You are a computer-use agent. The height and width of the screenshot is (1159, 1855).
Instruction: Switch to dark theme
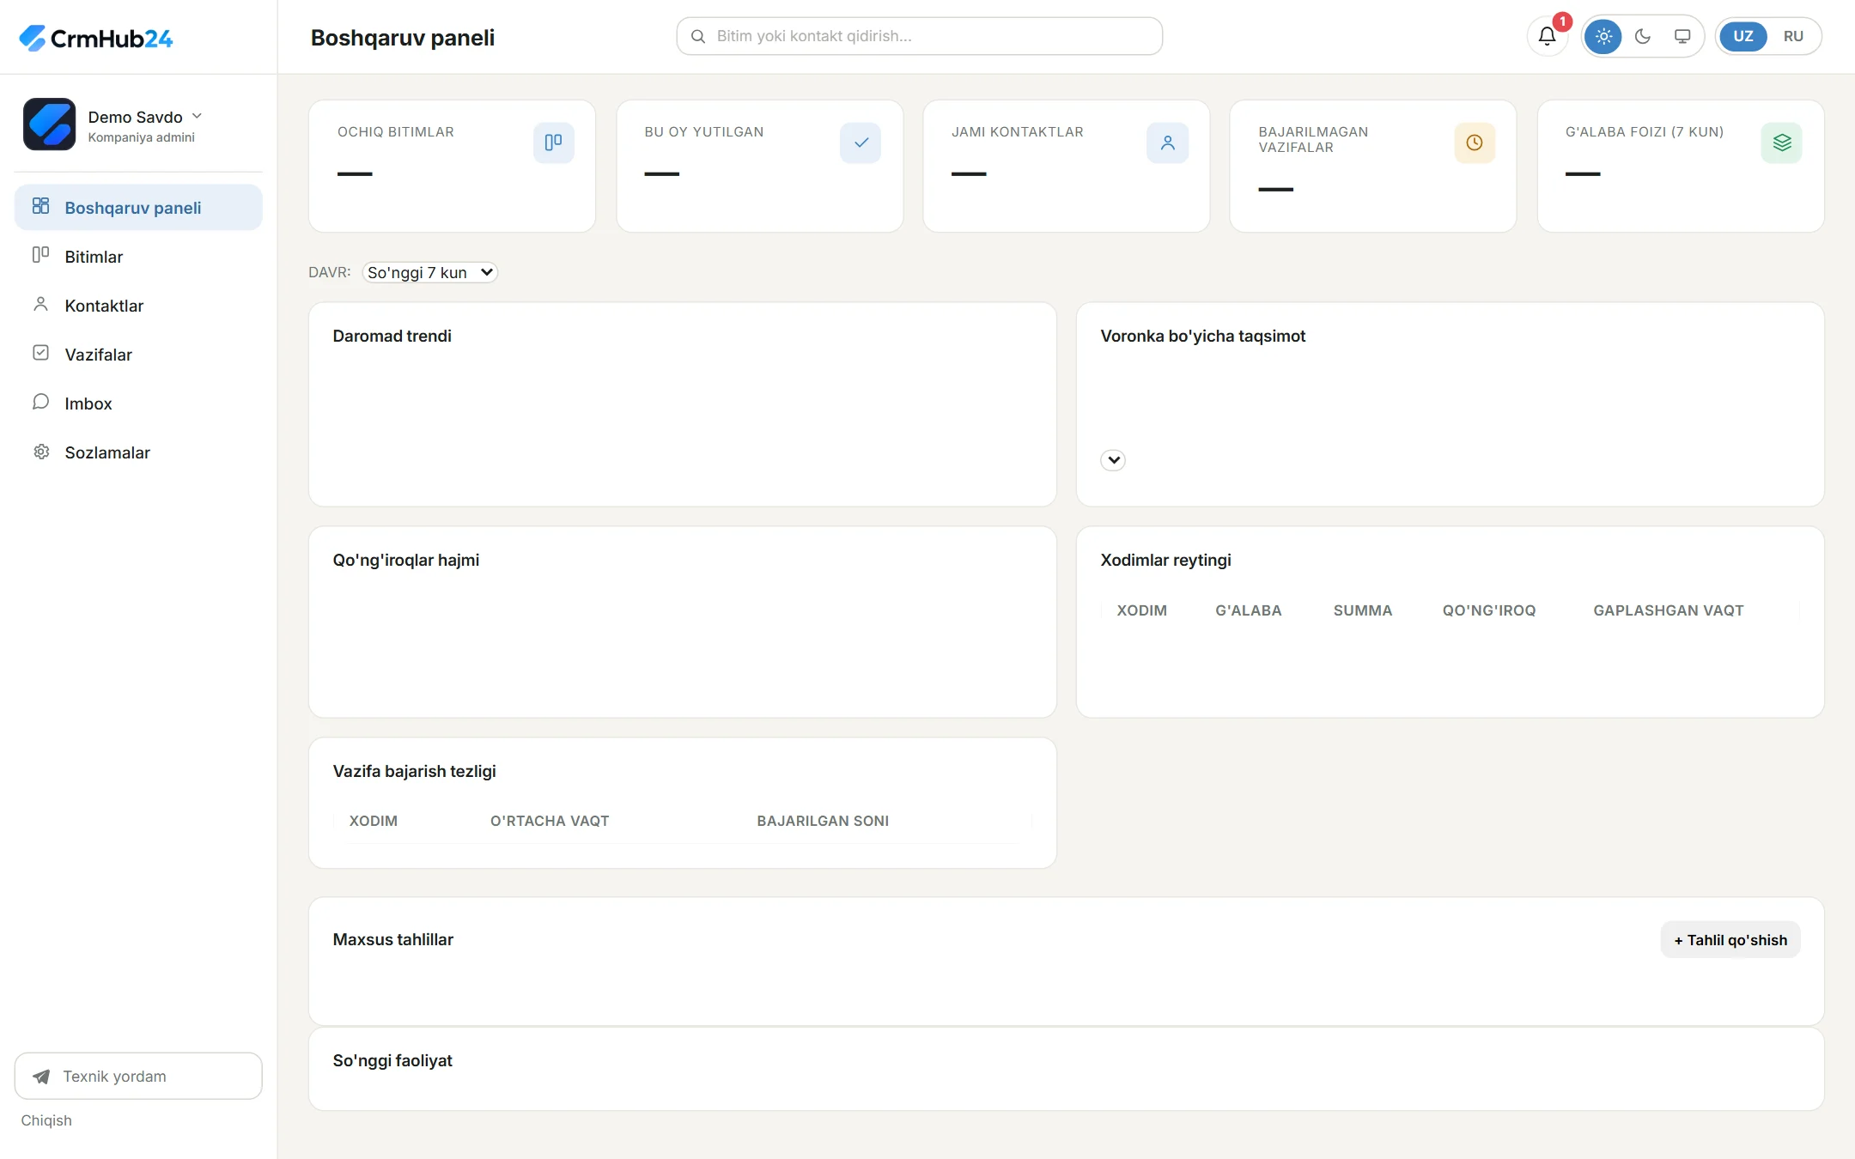(1643, 36)
